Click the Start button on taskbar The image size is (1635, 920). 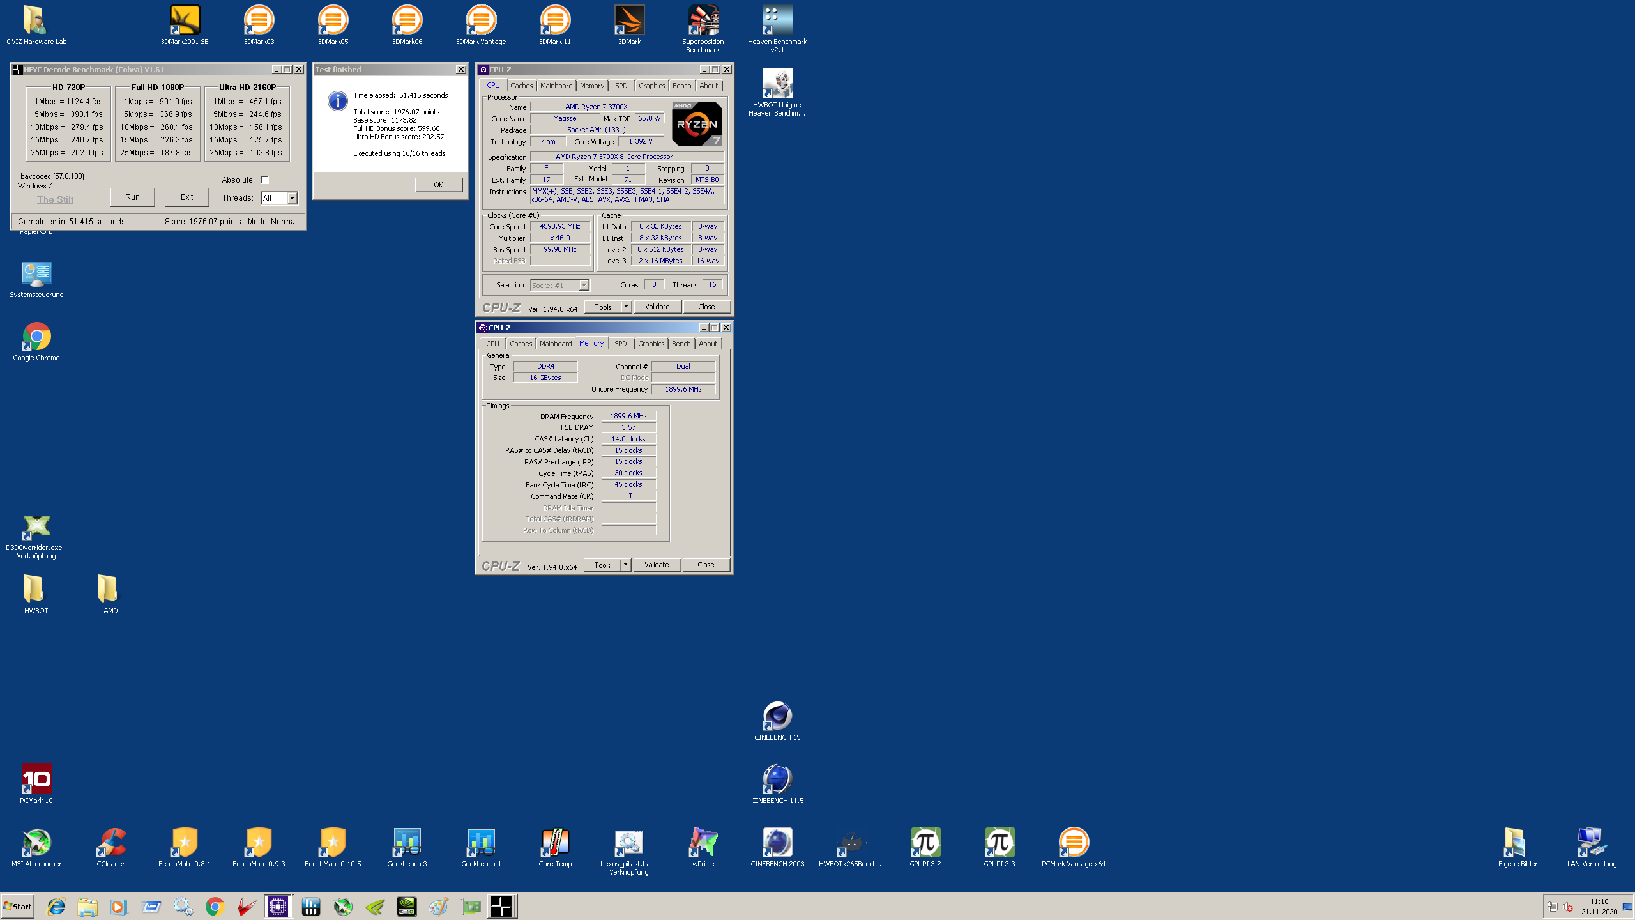(x=18, y=906)
